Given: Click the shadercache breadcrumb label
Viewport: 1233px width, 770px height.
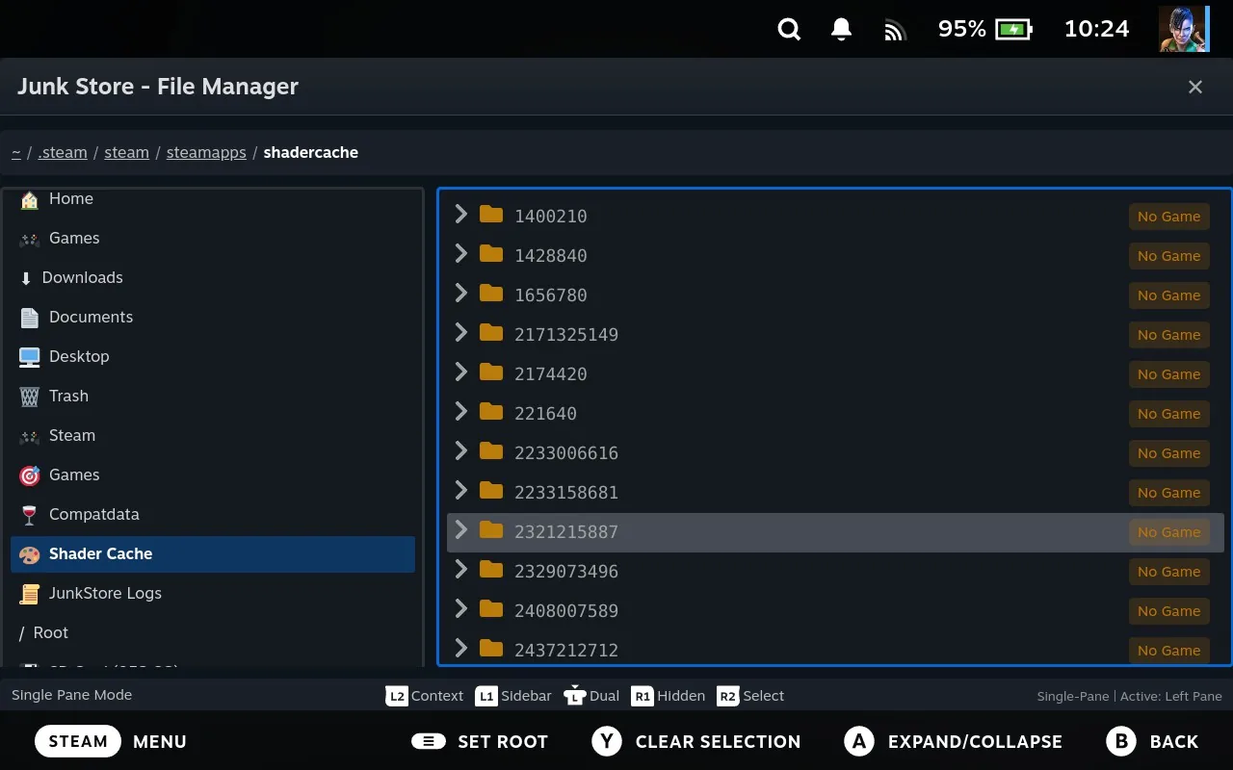Looking at the screenshot, I should (x=310, y=152).
